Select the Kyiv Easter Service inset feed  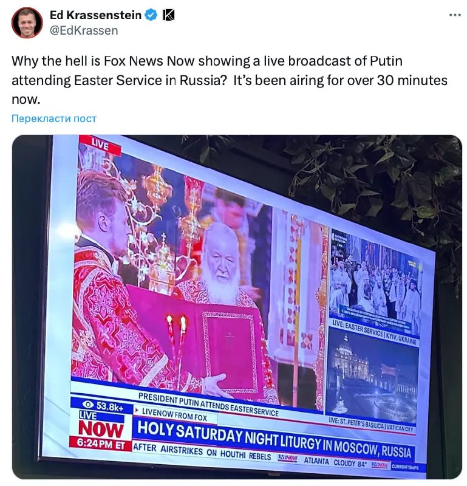(375, 284)
